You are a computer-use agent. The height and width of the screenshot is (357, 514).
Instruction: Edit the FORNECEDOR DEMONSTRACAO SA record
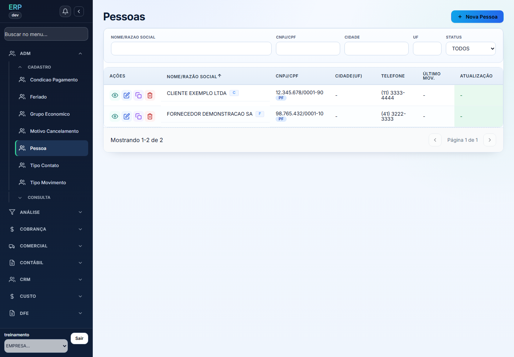click(x=127, y=116)
